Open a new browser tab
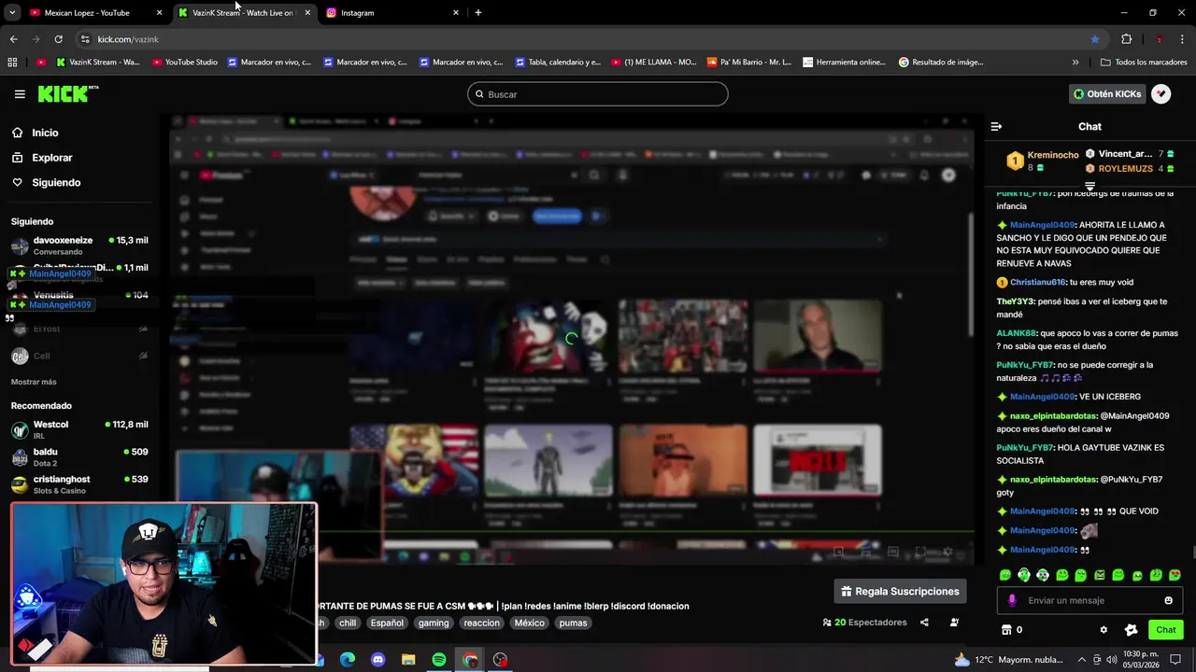Viewport: 1196px width, 672px height. coord(478,13)
